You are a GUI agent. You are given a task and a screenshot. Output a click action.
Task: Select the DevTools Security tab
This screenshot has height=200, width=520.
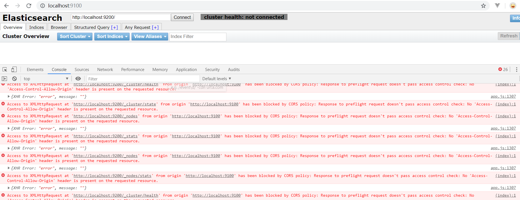point(212,70)
